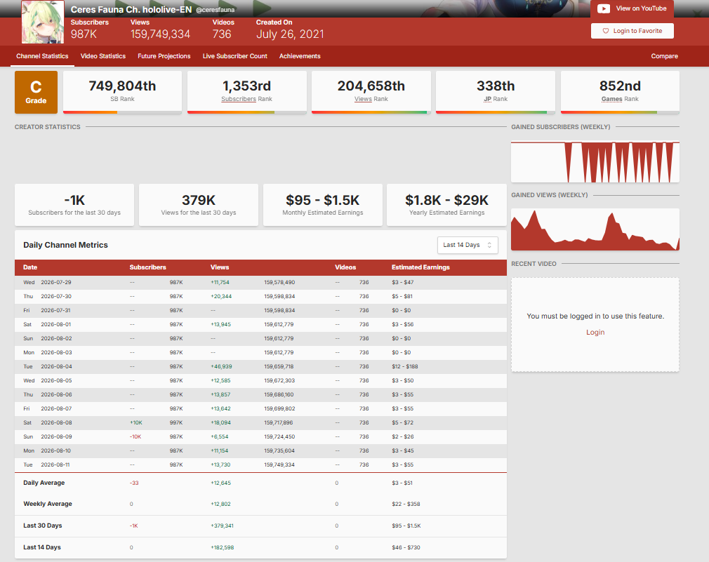709x562 pixels.
Task: Click the +6,554 views value on 2026-08-09
Action: point(220,436)
